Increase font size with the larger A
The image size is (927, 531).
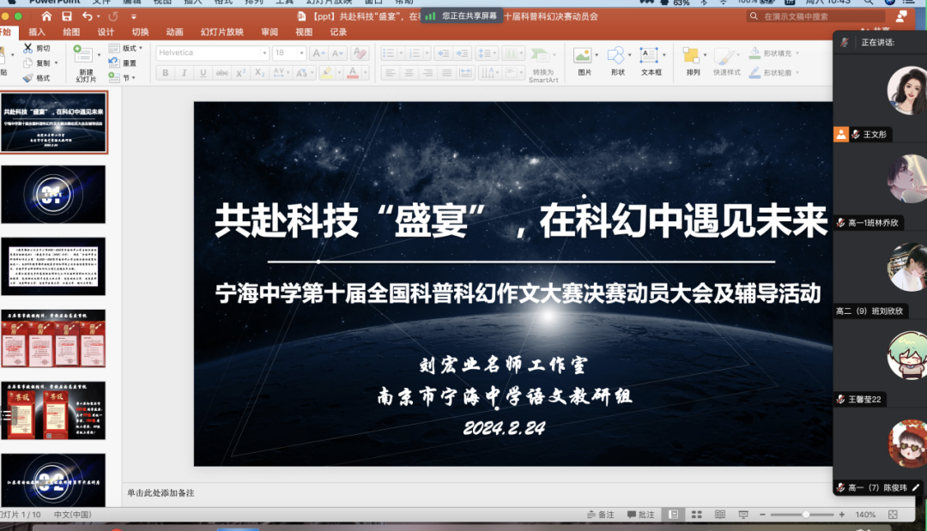click(318, 53)
